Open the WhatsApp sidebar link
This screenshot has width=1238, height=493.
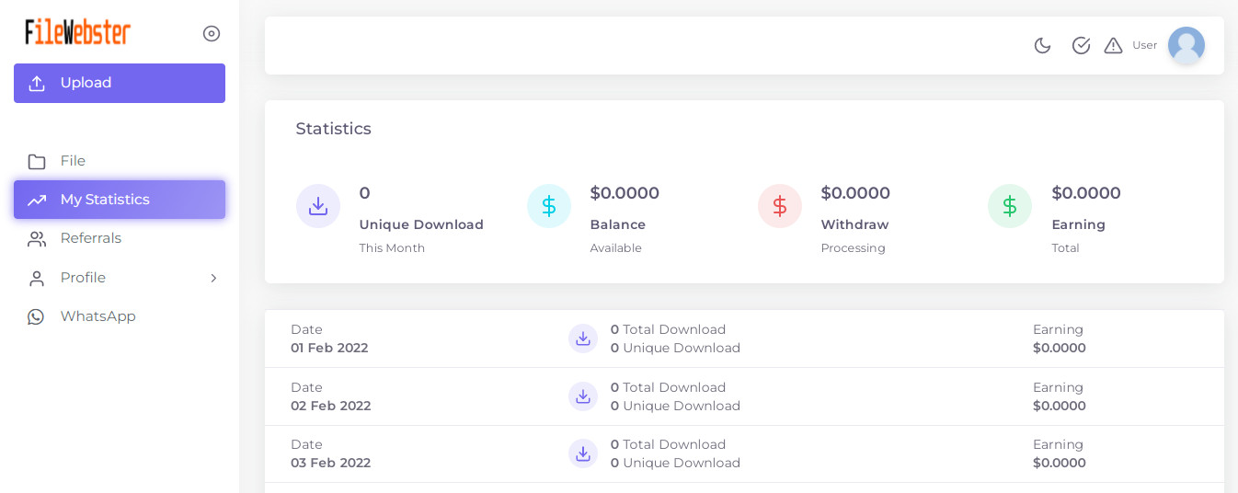(x=97, y=316)
